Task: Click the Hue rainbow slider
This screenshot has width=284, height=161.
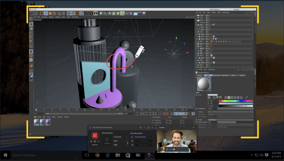Action: pos(236,101)
